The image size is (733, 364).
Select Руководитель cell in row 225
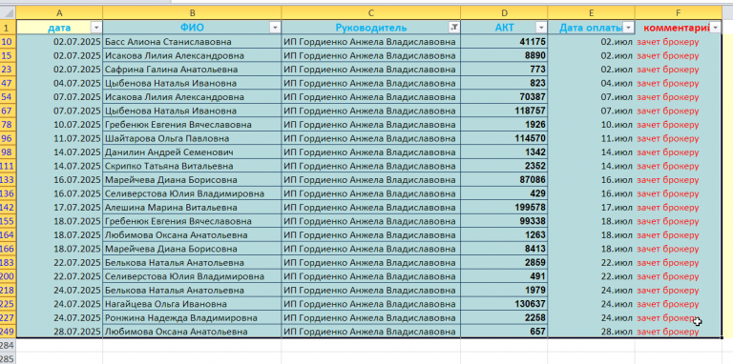point(371,304)
